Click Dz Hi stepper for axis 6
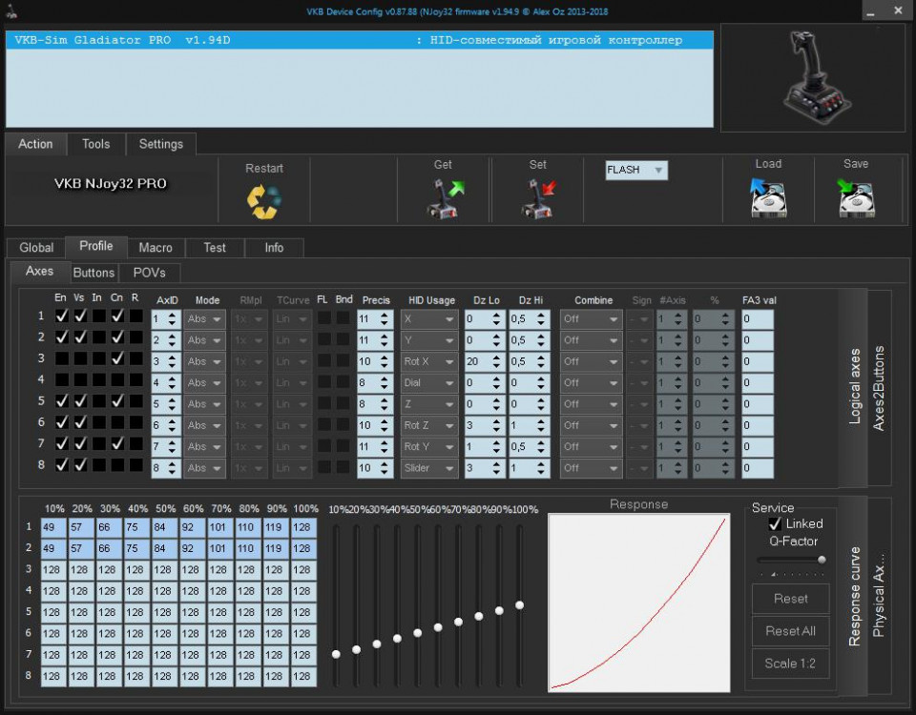Image resolution: width=916 pixels, height=715 pixels. click(540, 425)
